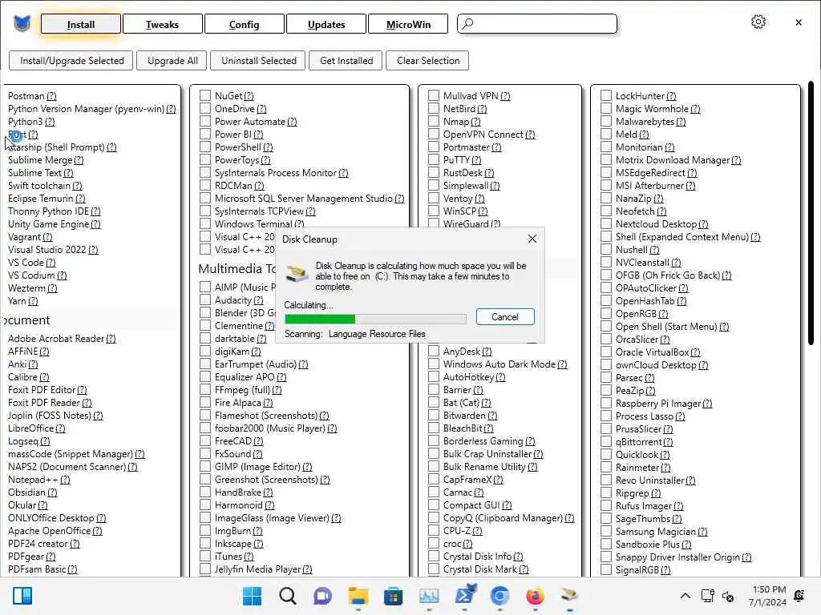Open the (?) link beside Oracle VirtualBox
Image resolution: width=821 pixels, height=615 pixels.
point(695,352)
